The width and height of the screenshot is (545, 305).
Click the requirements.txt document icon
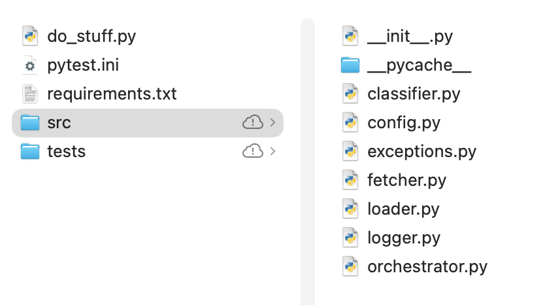pos(30,94)
